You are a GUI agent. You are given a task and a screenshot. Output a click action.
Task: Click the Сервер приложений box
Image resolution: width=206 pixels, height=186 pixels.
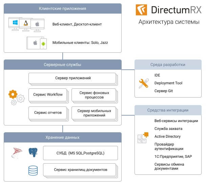tap(73, 79)
